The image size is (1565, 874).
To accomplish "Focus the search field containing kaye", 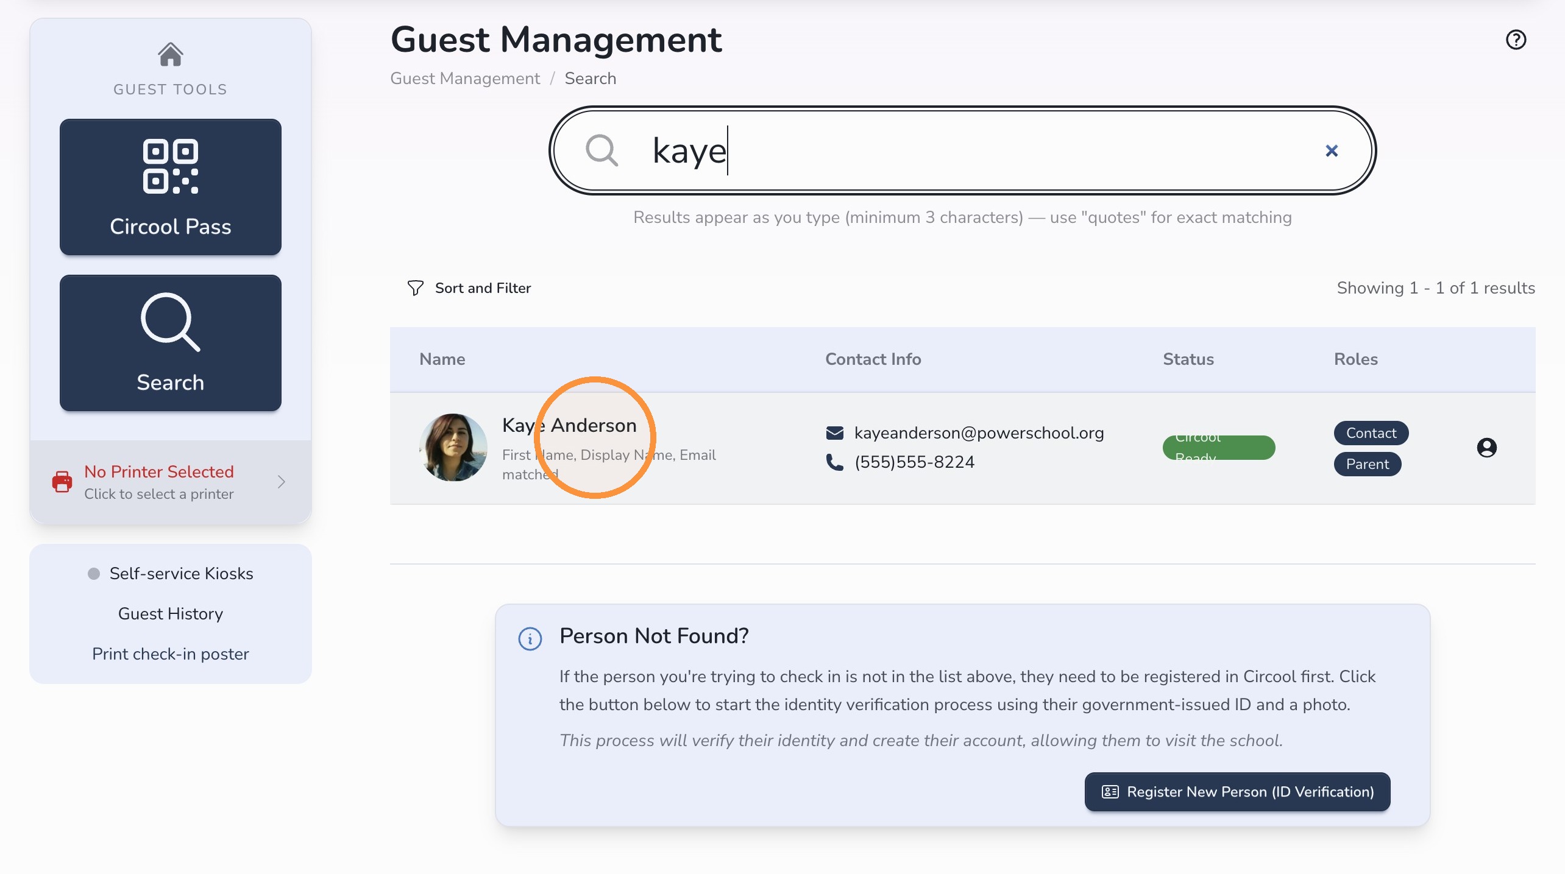I will pyautogui.click(x=962, y=150).
